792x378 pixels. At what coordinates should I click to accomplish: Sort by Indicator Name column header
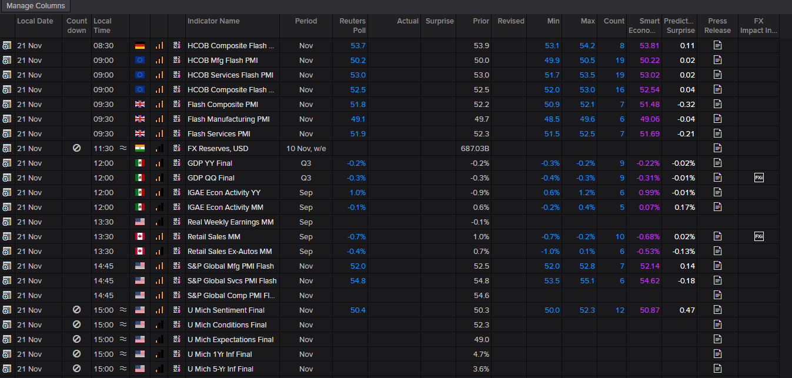(x=213, y=21)
